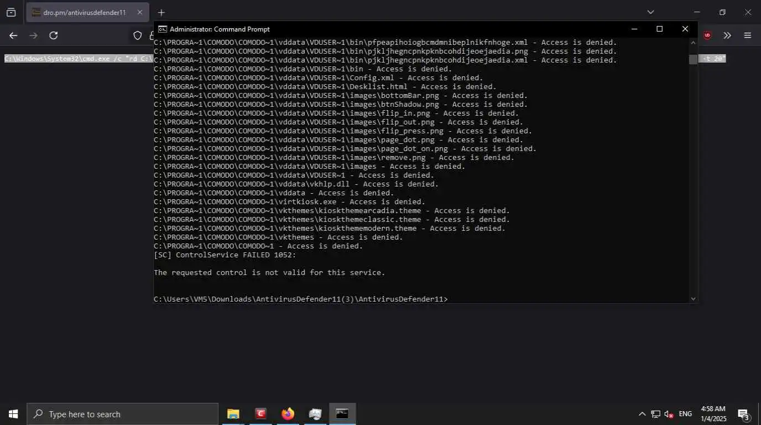Click the flip_in.png access denied line

point(336,113)
